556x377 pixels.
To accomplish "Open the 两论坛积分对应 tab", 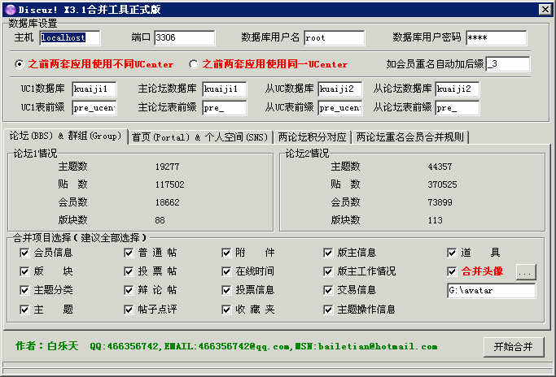I will pyautogui.click(x=312, y=137).
